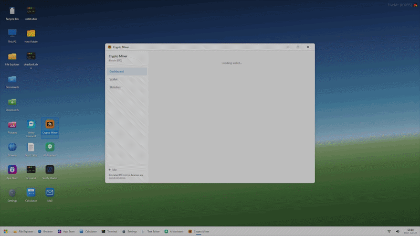
Task: Click Crypto Miner taskbar button
Action: pyautogui.click(x=199, y=231)
